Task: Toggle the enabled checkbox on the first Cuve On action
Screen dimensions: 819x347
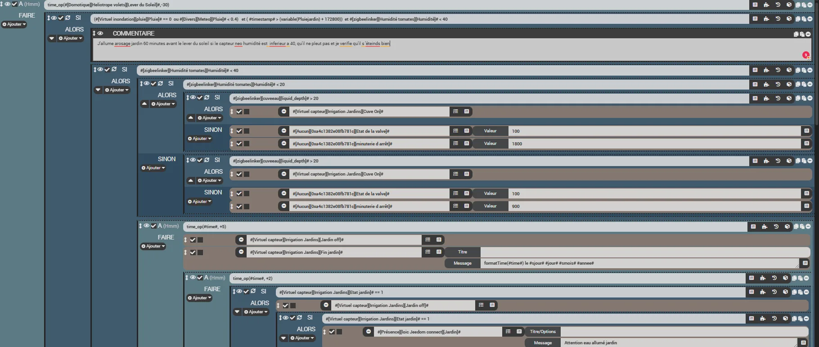Action: tap(239, 112)
